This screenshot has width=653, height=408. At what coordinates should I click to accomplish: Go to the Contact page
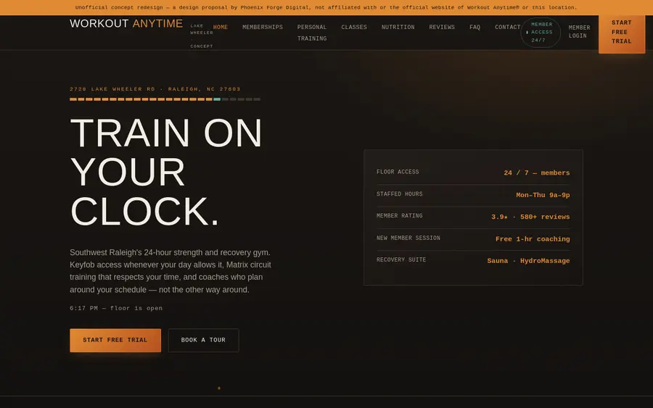(508, 28)
